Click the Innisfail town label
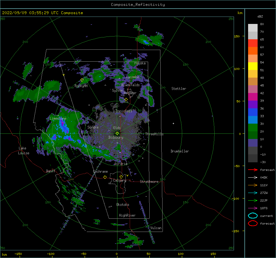 124,111
